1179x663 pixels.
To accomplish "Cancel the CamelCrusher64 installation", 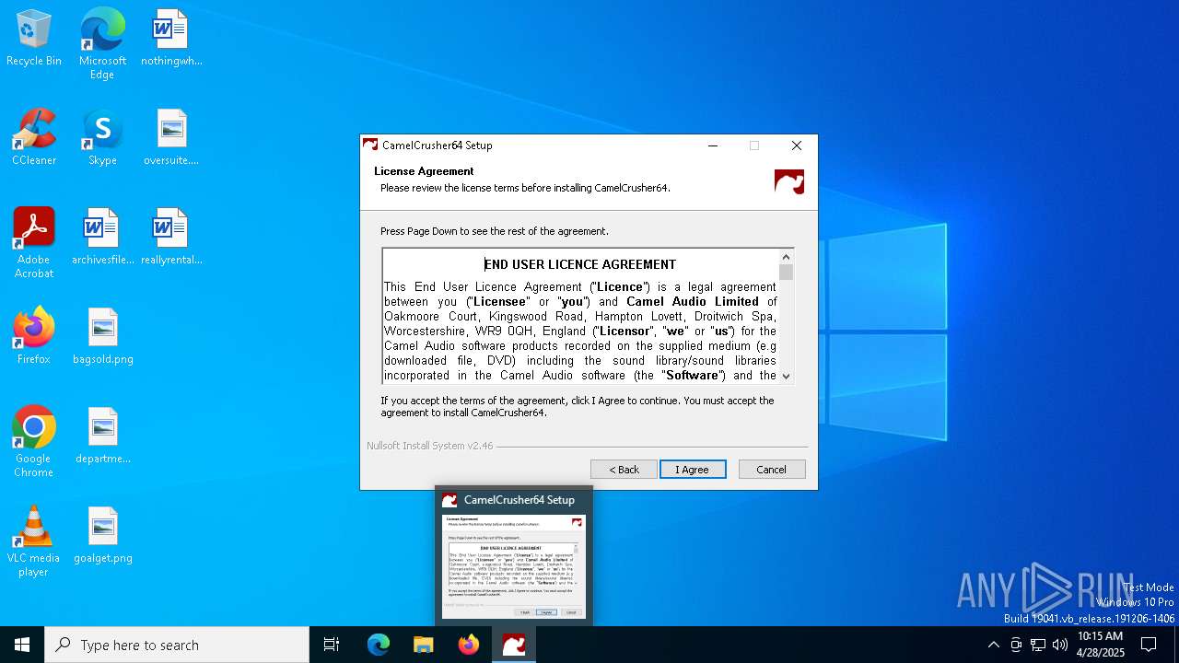I will click(772, 470).
